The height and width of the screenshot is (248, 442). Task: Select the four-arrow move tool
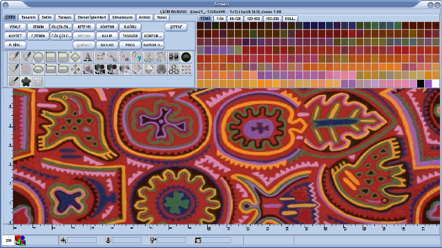75,69
